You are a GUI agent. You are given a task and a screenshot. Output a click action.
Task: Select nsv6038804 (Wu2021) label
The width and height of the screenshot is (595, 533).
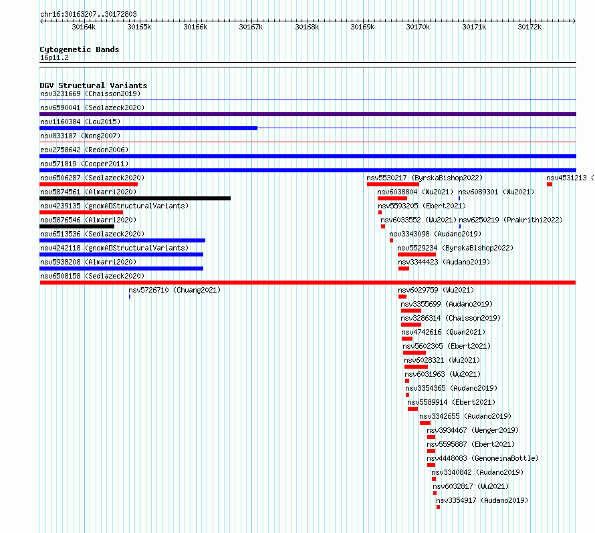pos(415,192)
